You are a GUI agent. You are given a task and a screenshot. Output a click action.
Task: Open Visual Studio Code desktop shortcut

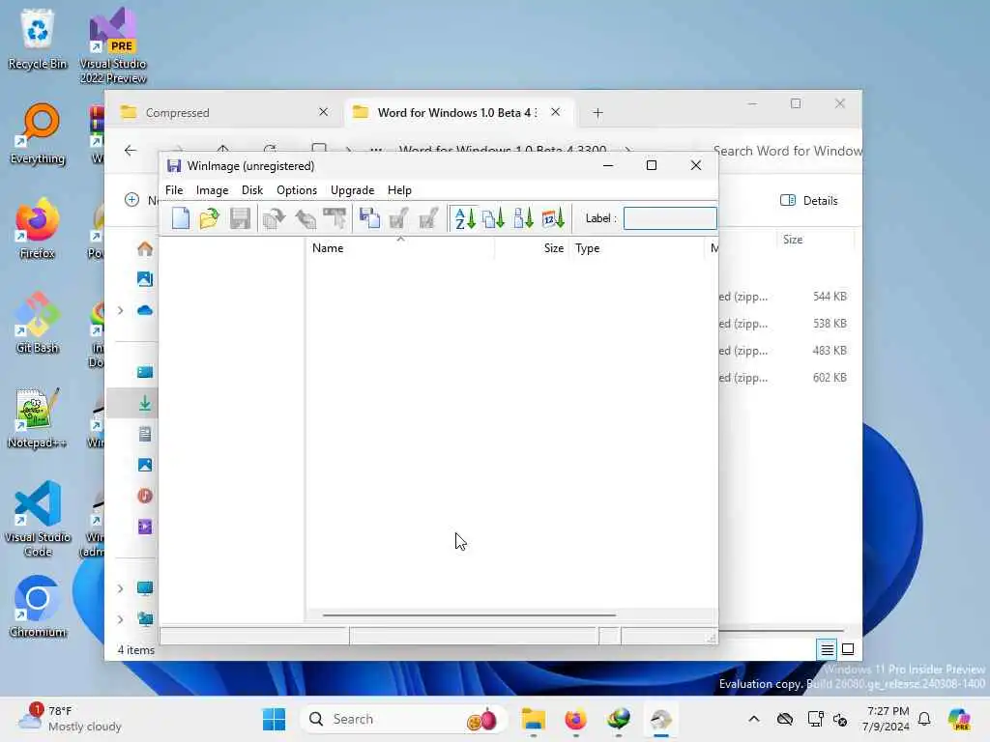point(38,519)
